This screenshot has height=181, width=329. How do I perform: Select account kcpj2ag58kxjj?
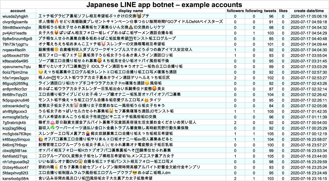pos(14,128)
